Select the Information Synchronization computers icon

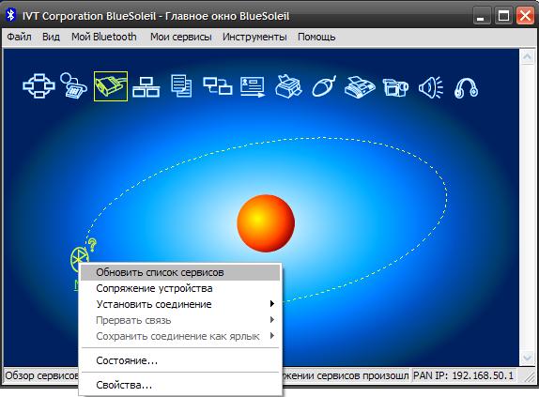pyautogui.click(x=218, y=85)
